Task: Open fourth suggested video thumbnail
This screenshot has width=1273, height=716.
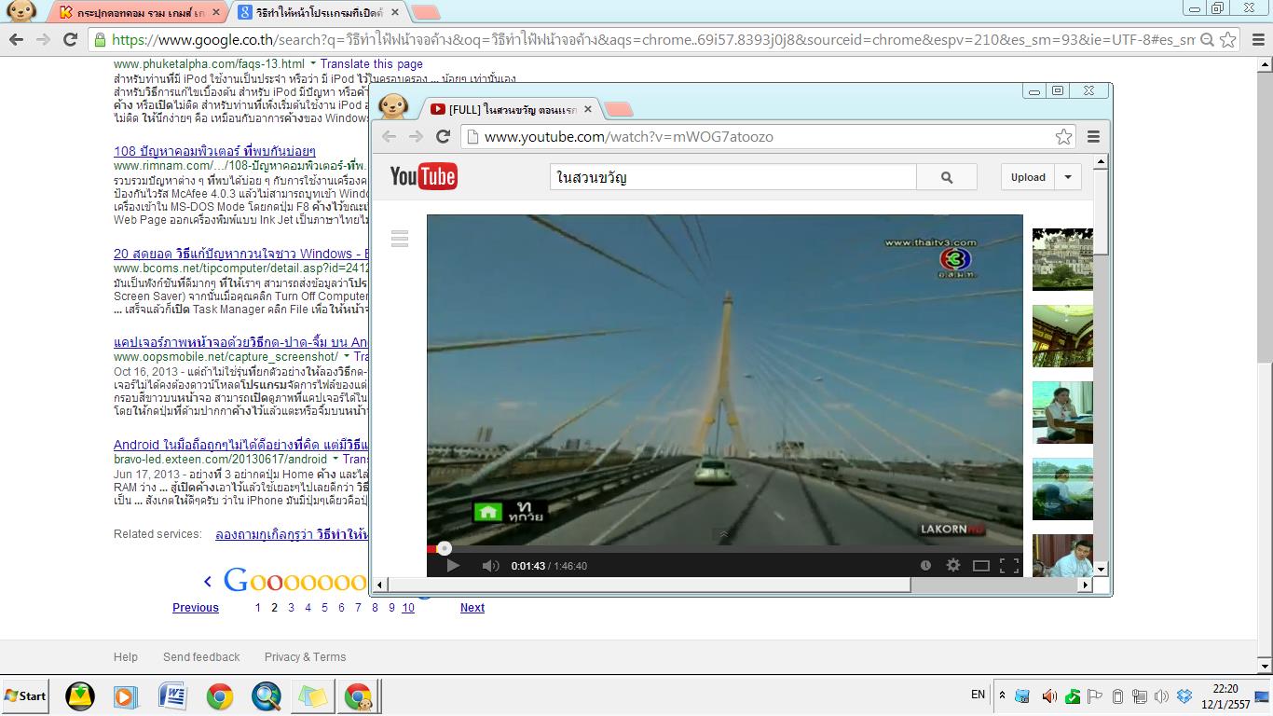Action: [1062, 489]
